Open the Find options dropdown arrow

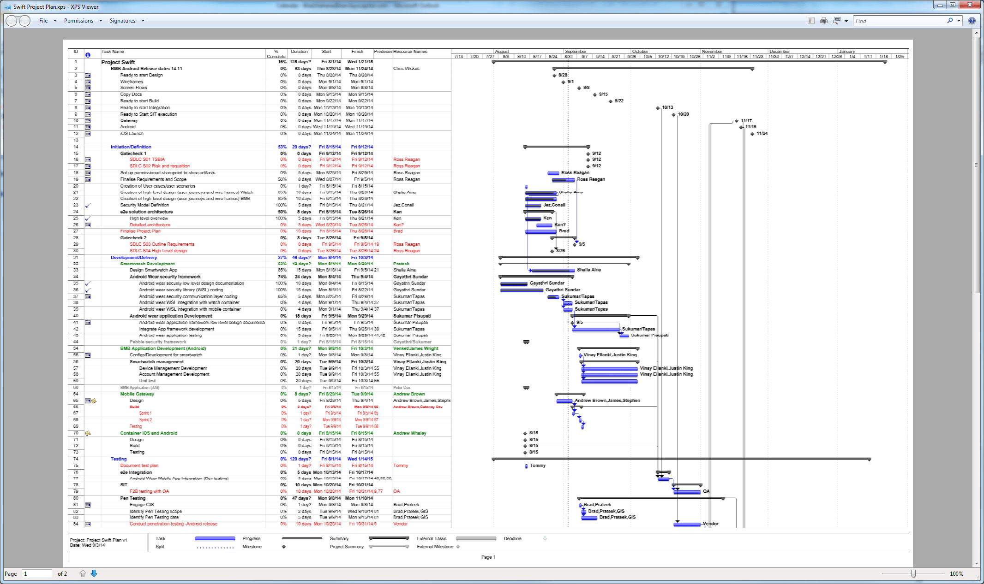[959, 21]
